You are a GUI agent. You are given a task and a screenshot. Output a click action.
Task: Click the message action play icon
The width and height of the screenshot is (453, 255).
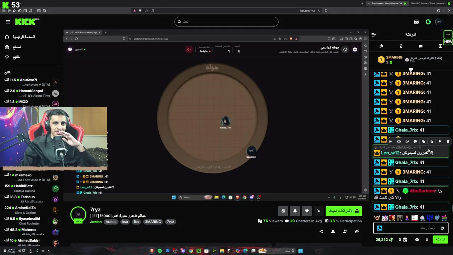391,142
